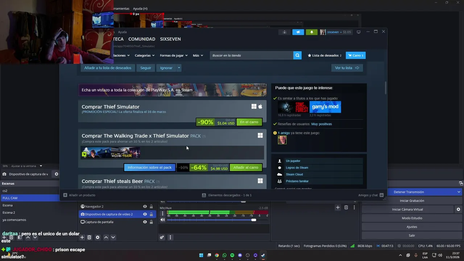Image resolution: width=464 pixels, height=261 pixels.
Task: Open Lista de deseados wishlist link
Action: tap(324, 55)
